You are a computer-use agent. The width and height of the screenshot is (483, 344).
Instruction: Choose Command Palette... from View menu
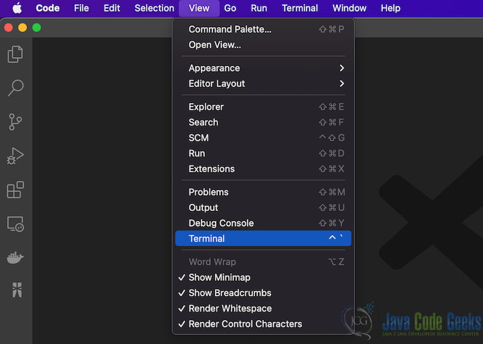[x=263, y=29]
